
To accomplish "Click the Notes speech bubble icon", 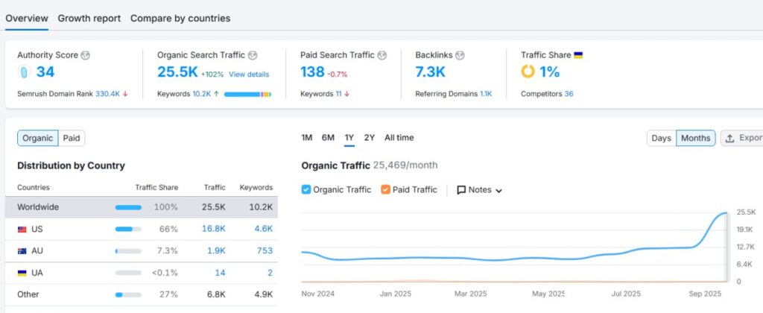I will coord(461,190).
